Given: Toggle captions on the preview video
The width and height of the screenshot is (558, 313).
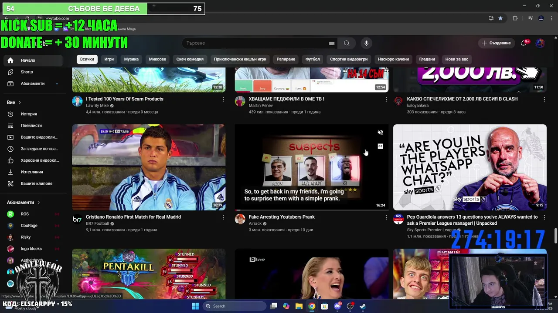Looking at the screenshot, I should (x=380, y=147).
